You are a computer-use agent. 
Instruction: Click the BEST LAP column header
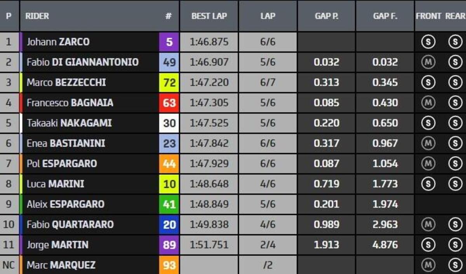(209, 16)
